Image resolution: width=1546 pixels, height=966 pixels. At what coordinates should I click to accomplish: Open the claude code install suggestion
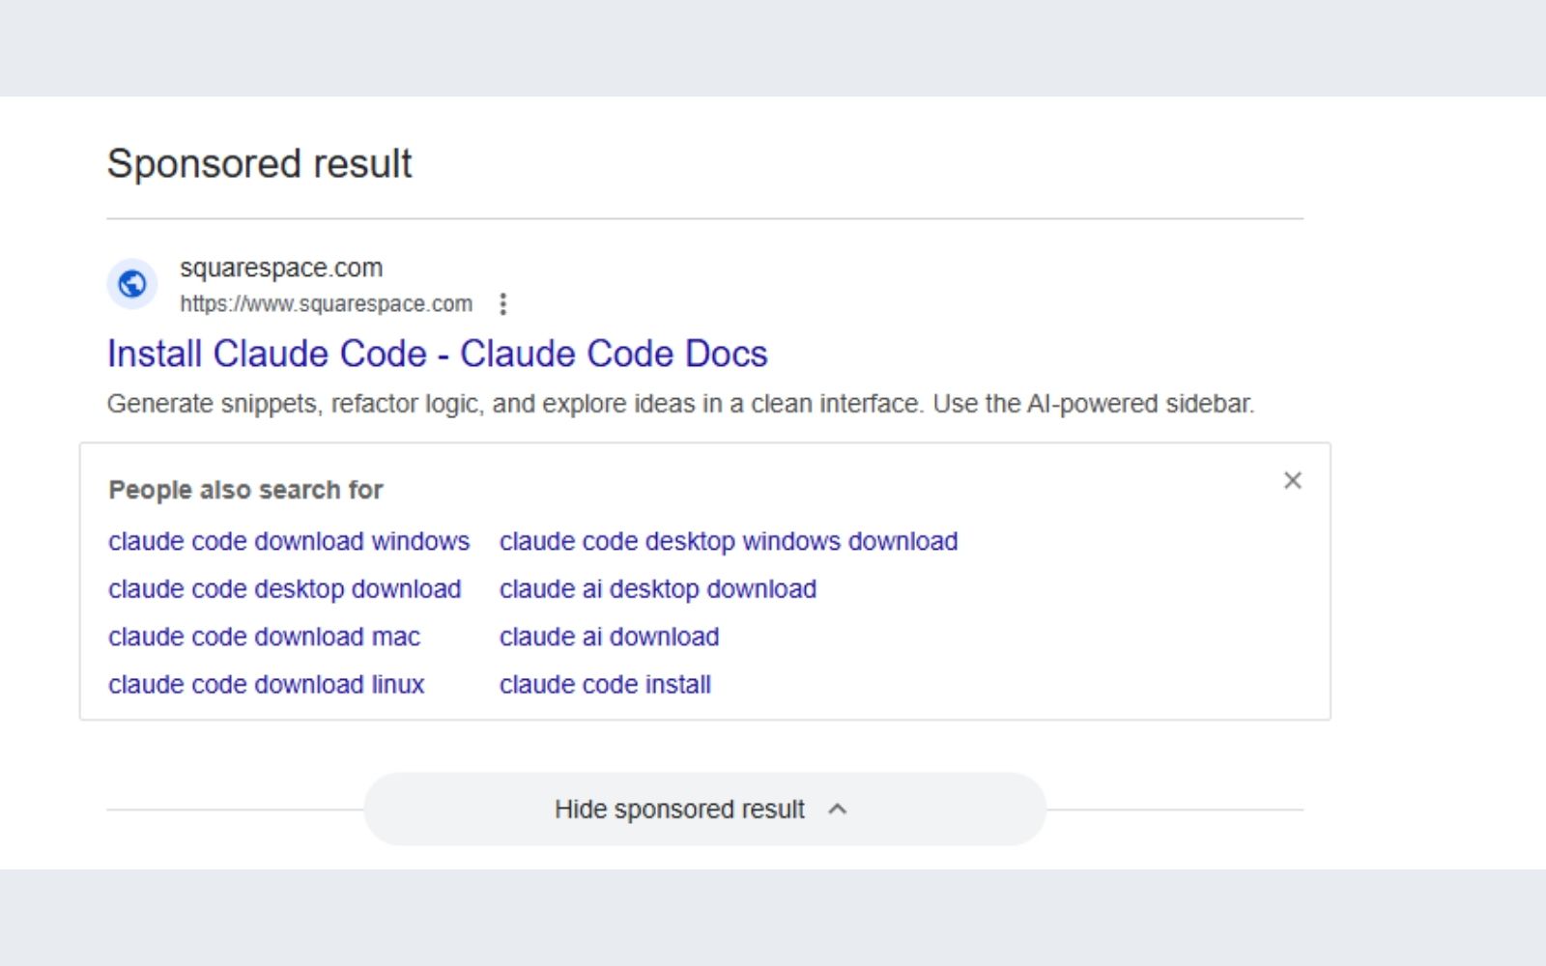605,685
